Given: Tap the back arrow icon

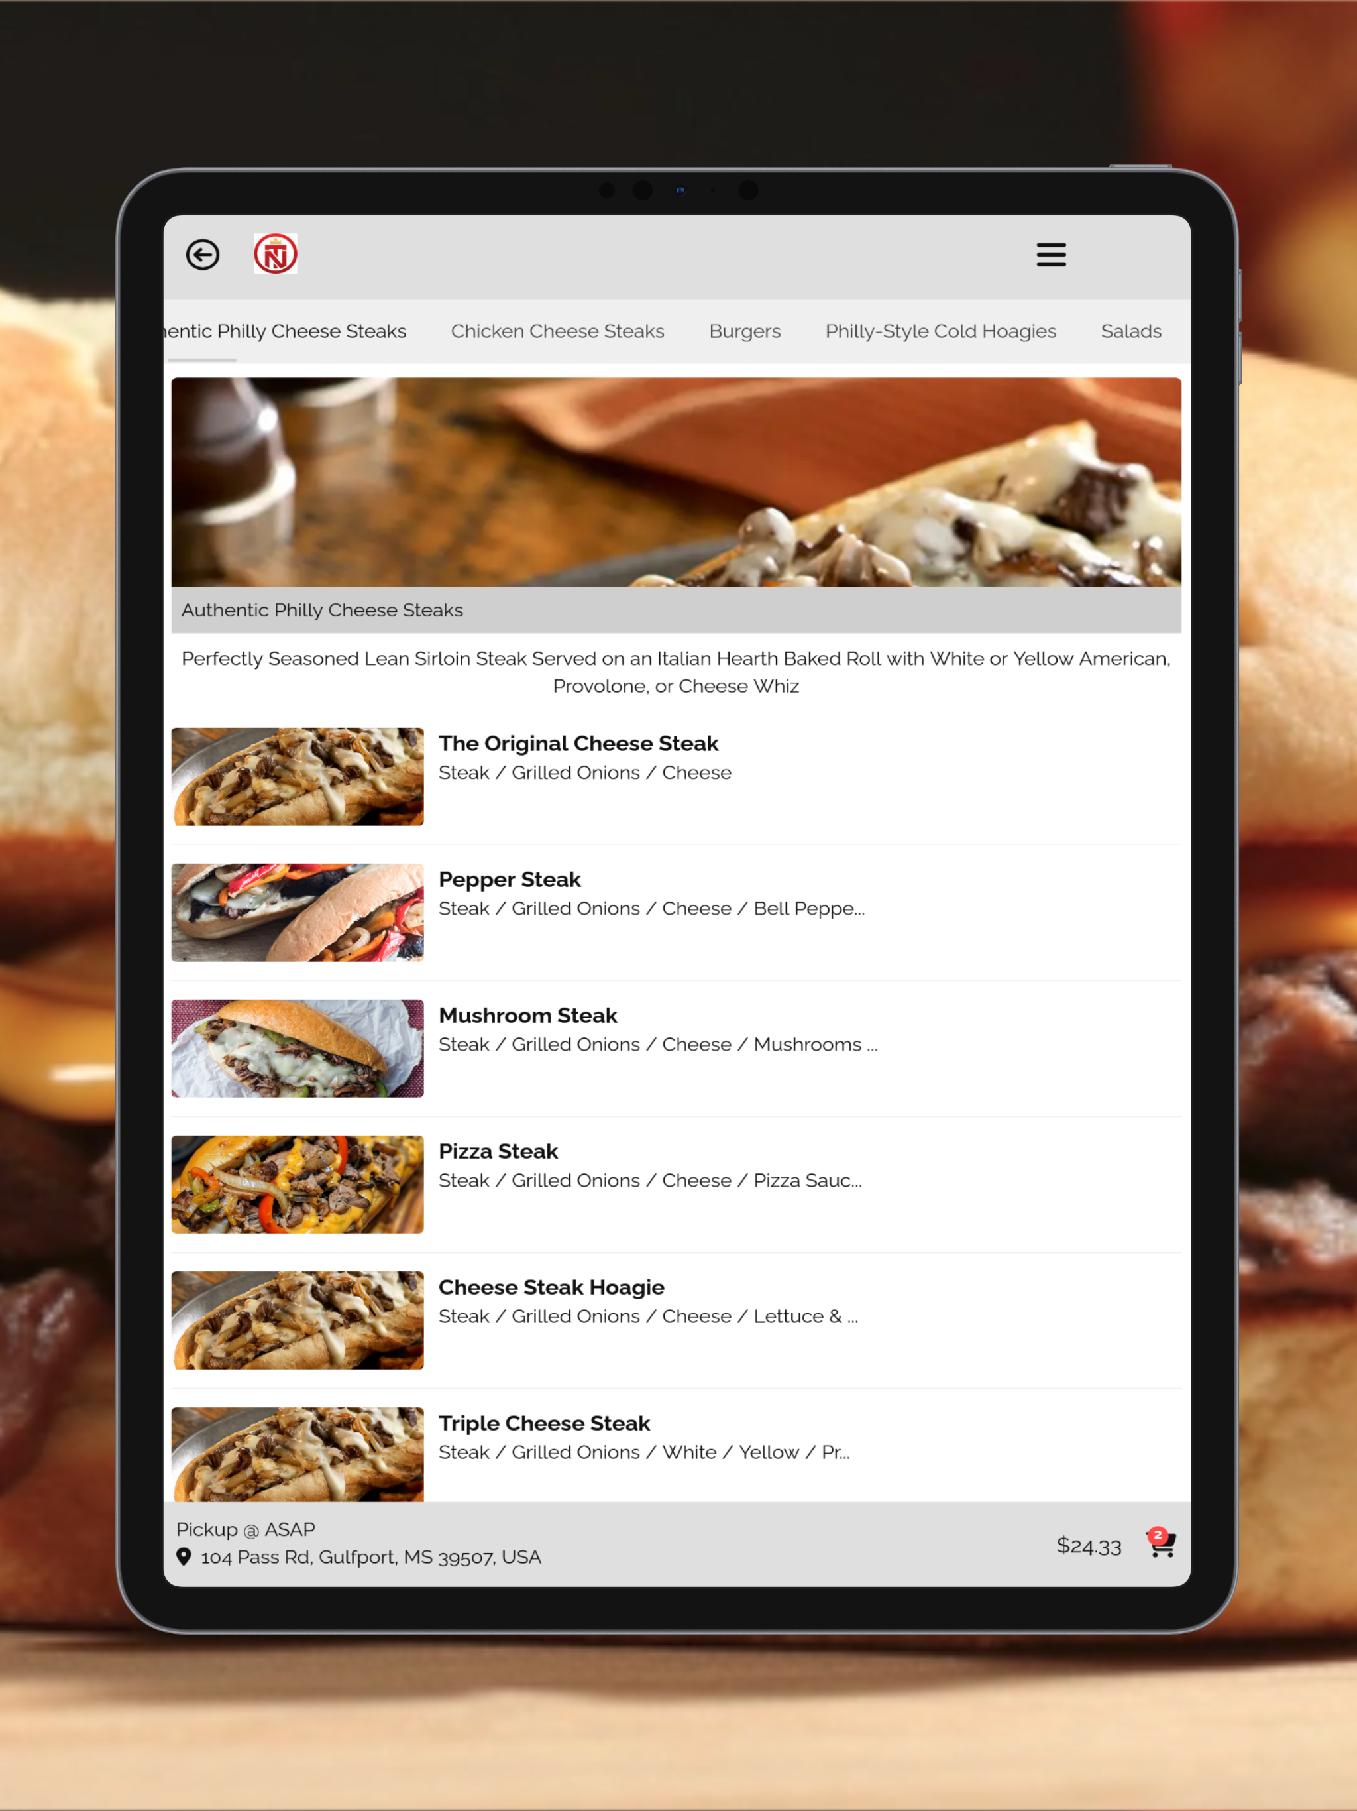Looking at the screenshot, I should (203, 255).
